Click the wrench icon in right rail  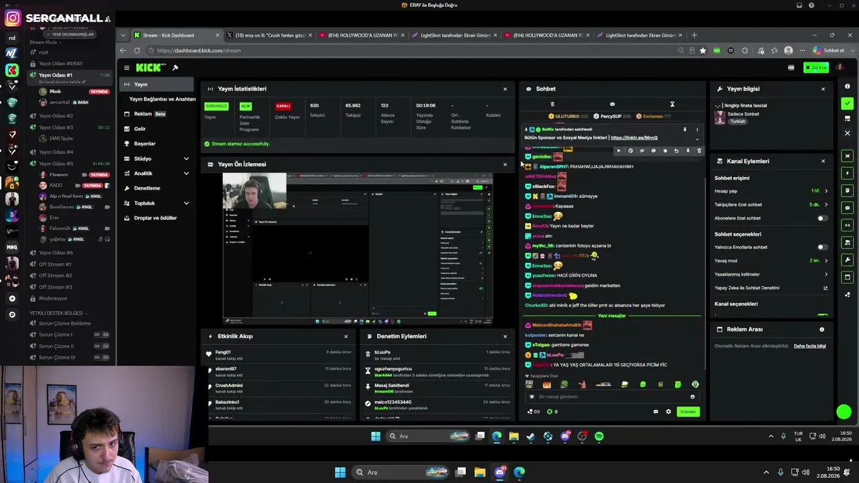848,260
